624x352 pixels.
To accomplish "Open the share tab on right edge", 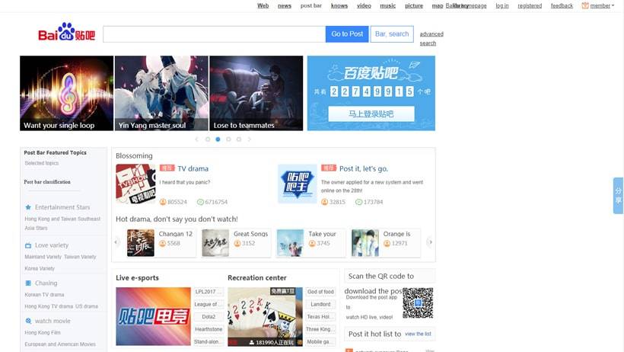I will pyautogui.click(x=618, y=196).
